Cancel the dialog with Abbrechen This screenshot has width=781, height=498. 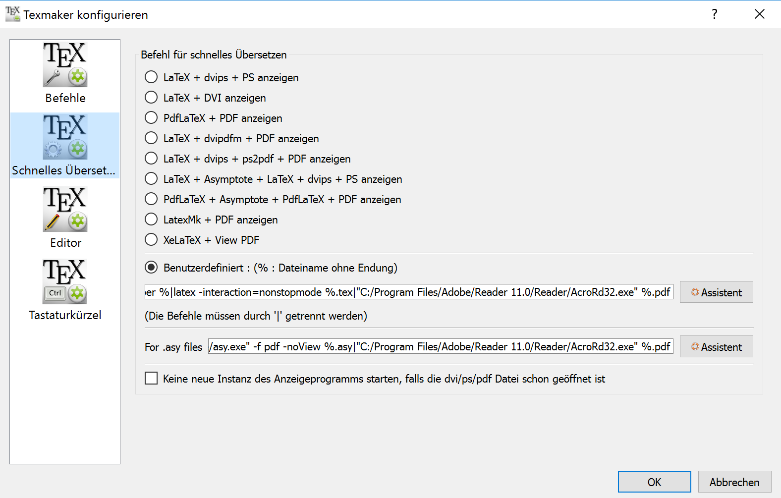(x=734, y=482)
